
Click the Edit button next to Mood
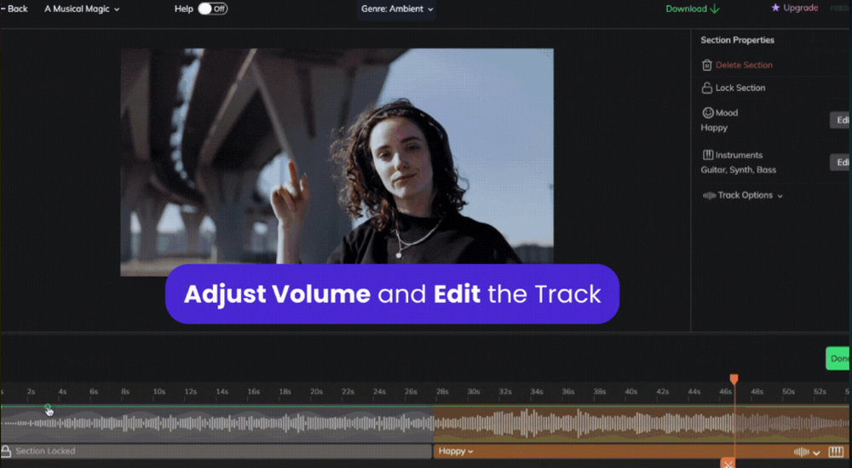[x=841, y=120]
